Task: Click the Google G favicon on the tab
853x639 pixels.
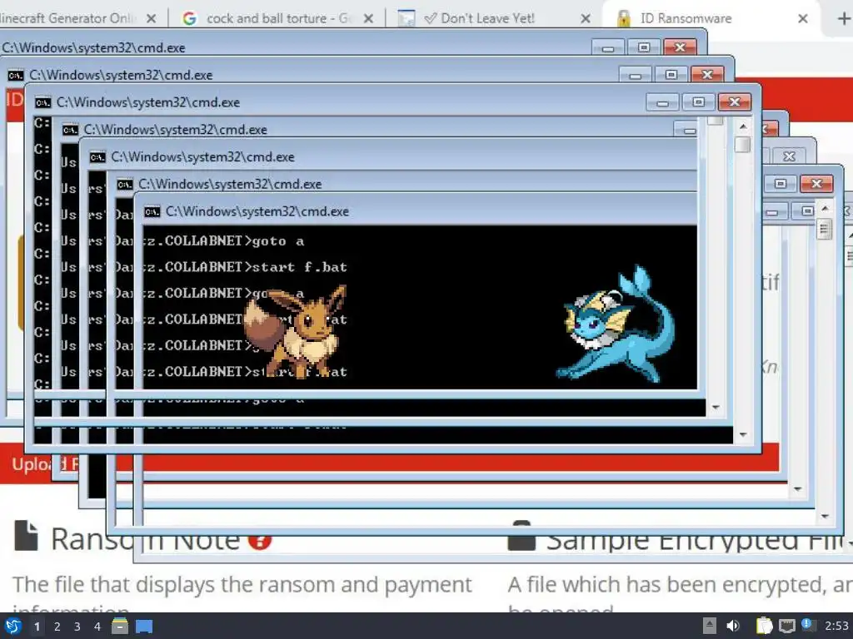Action: point(189,18)
